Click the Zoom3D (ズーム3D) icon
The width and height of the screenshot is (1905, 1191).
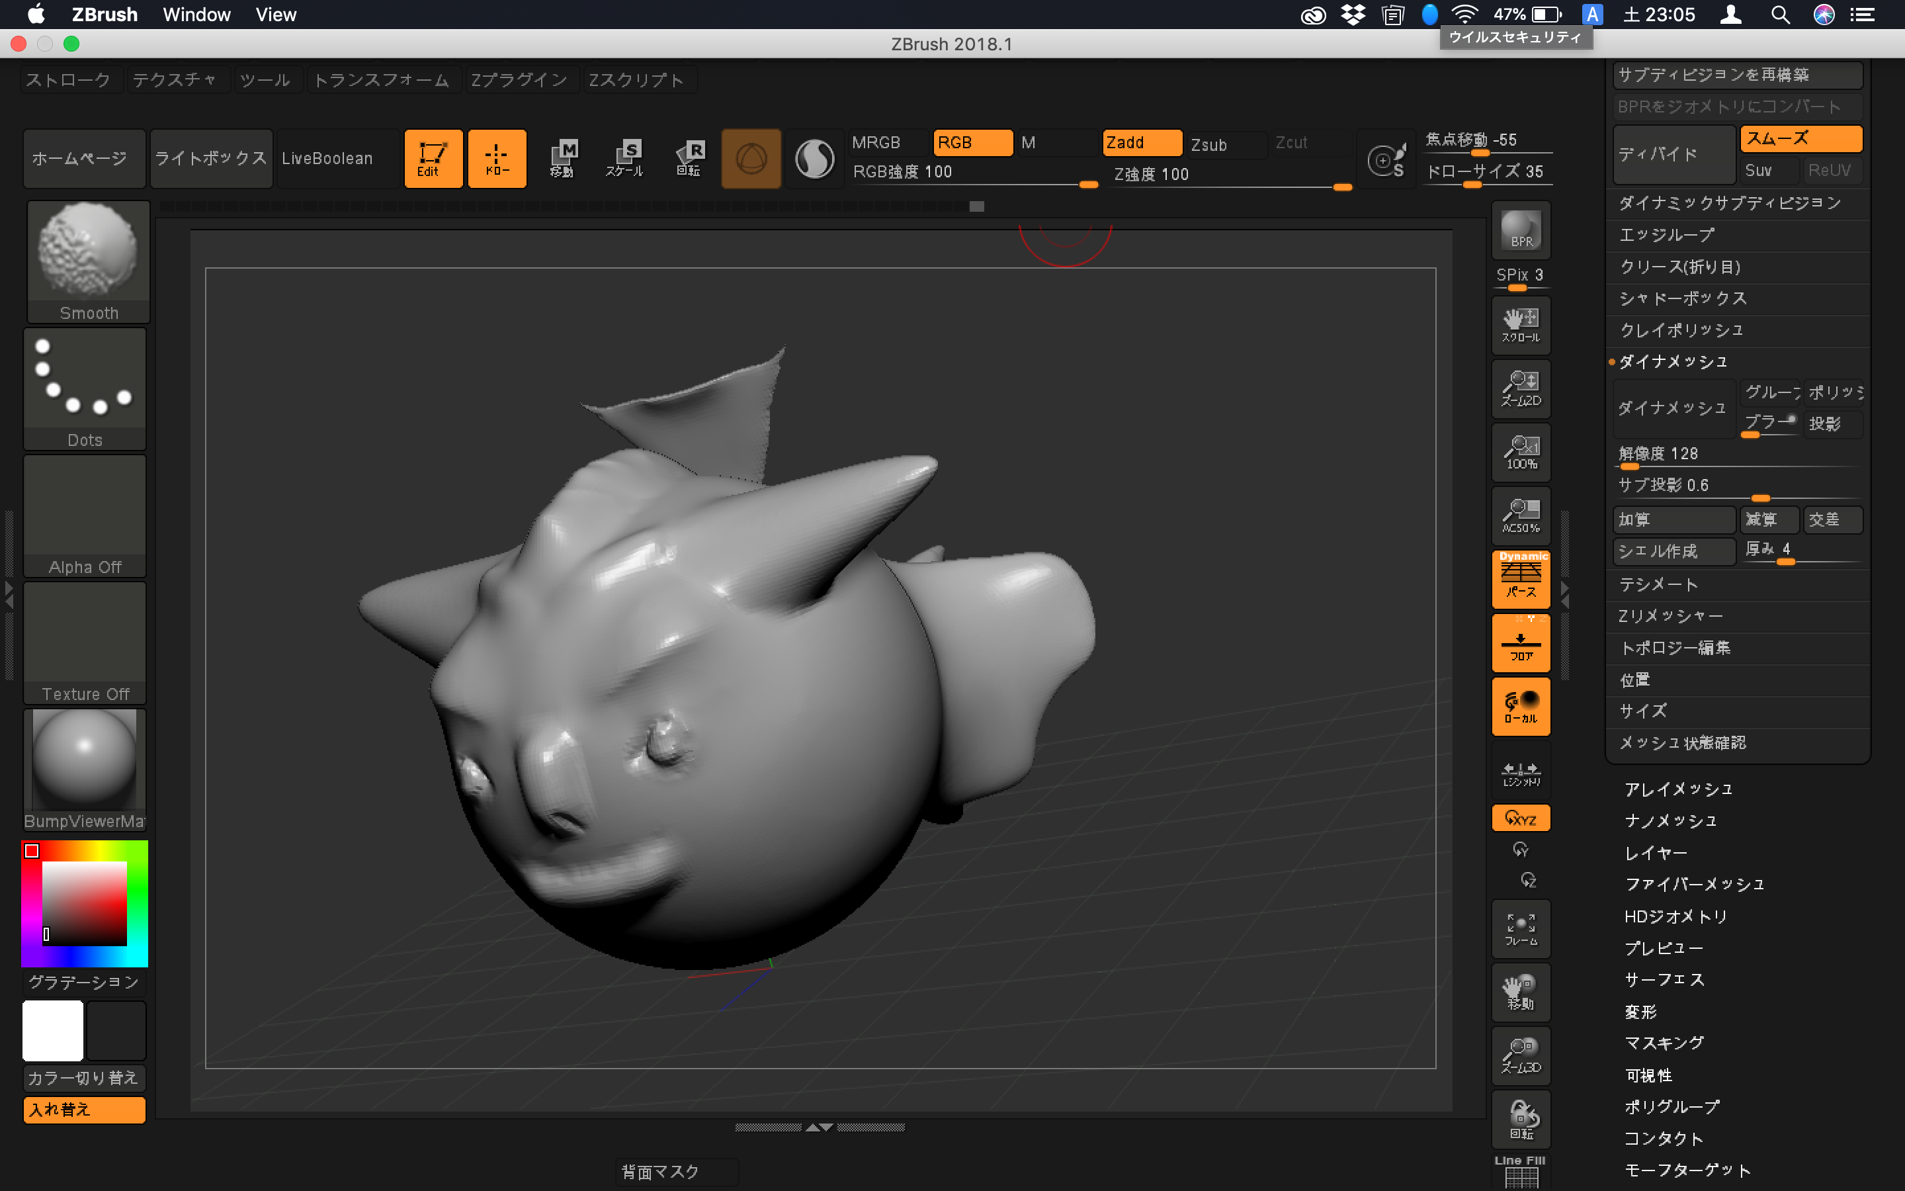point(1520,1055)
